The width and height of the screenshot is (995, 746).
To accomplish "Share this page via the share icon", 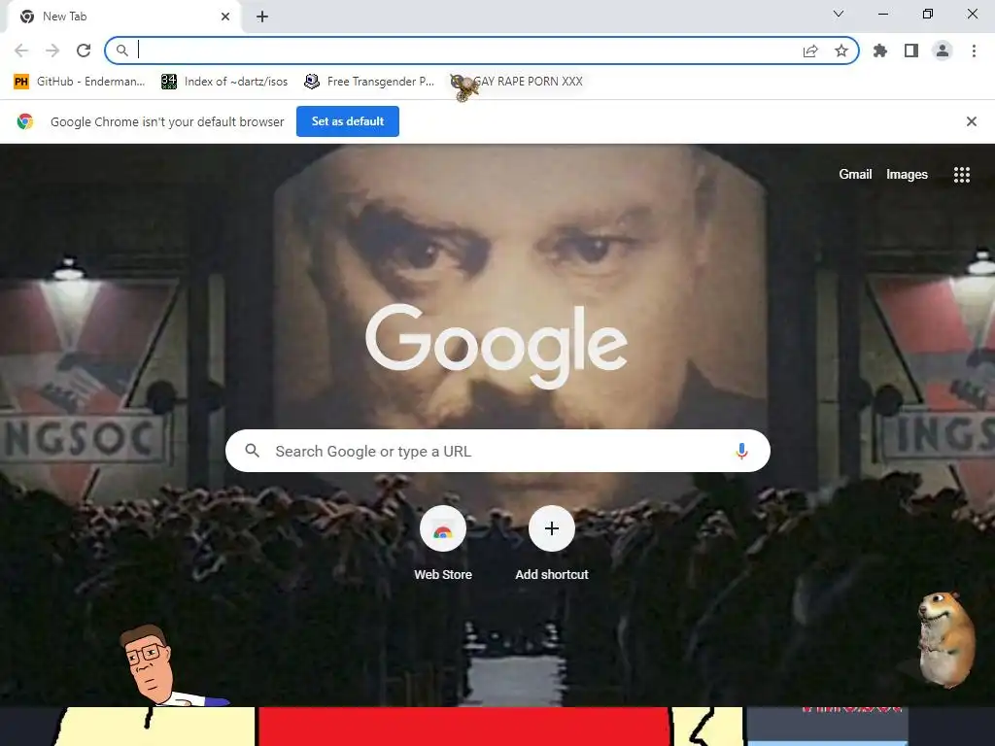I will [x=810, y=51].
